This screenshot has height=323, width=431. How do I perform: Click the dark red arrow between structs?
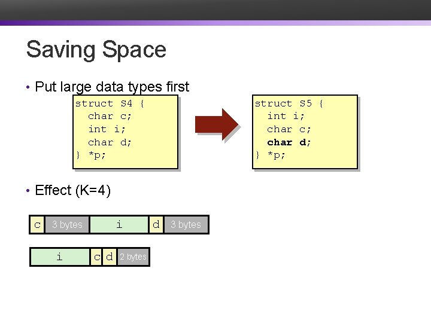click(x=217, y=124)
